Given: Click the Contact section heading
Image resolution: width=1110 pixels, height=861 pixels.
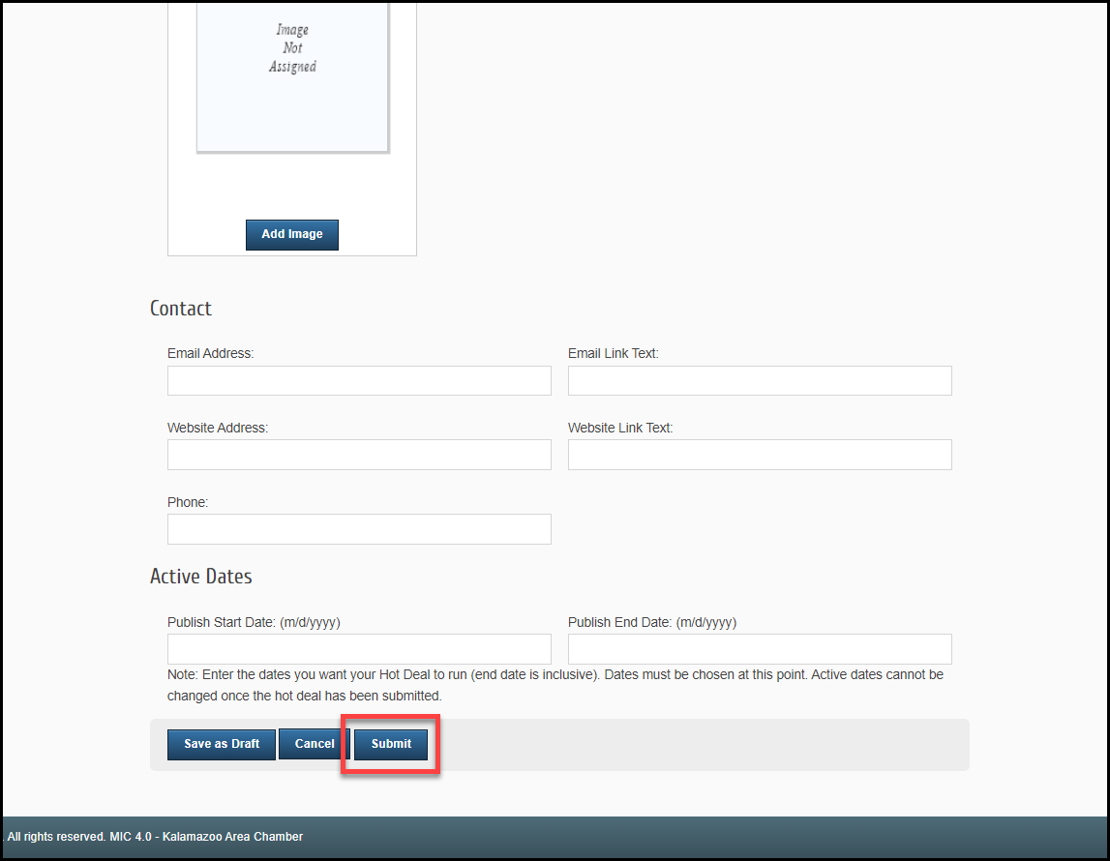Looking at the screenshot, I should [181, 309].
